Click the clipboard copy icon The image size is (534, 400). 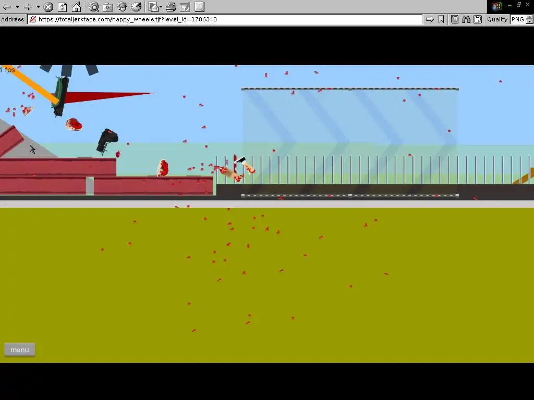pyautogui.click(x=478, y=19)
